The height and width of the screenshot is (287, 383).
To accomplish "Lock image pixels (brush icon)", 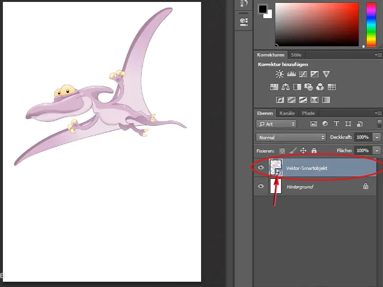I will click(x=293, y=151).
